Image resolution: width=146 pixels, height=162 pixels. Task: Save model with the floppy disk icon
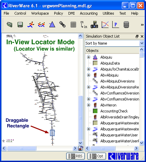coord(20,25)
